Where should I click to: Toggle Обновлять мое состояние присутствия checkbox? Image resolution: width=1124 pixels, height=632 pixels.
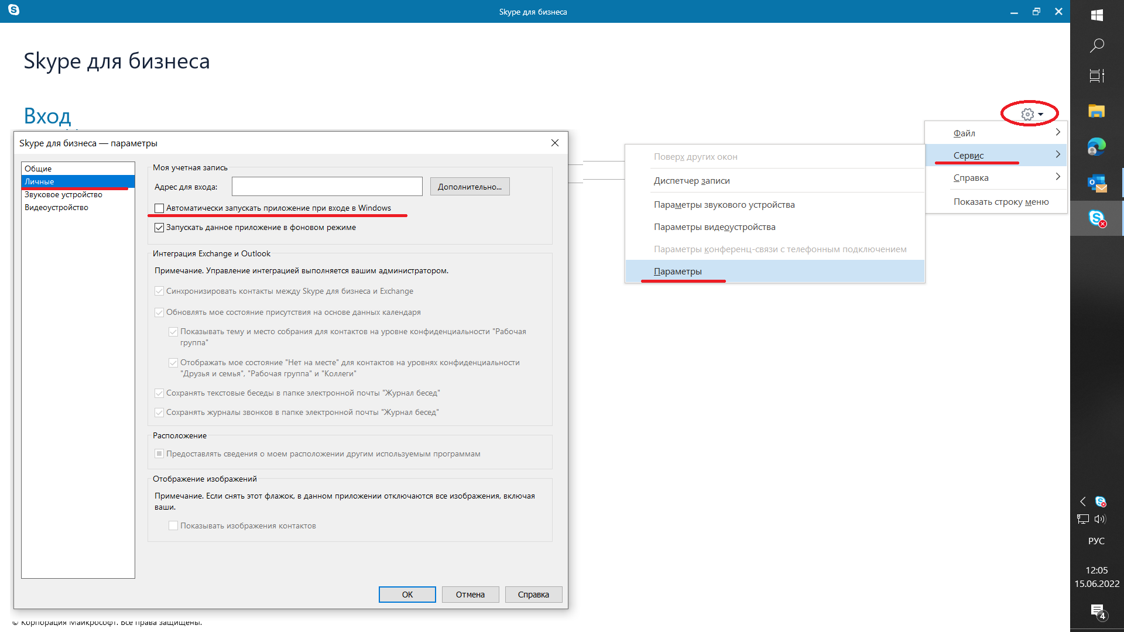(x=159, y=312)
